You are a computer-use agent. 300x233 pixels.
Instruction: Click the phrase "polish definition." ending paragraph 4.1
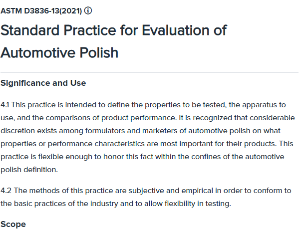coord(29,170)
